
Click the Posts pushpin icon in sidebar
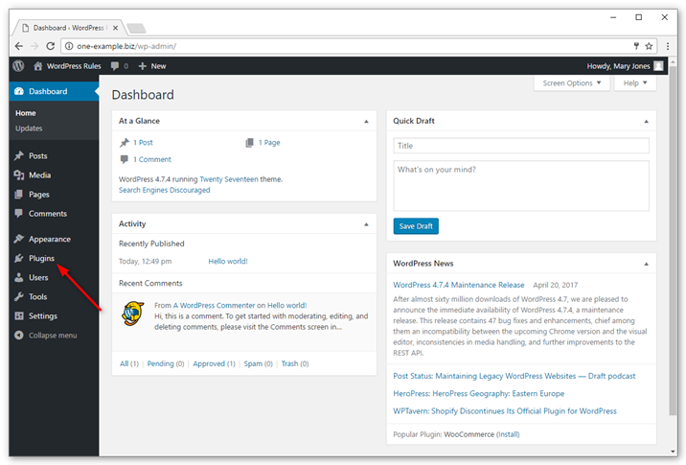click(x=19, y=156)
